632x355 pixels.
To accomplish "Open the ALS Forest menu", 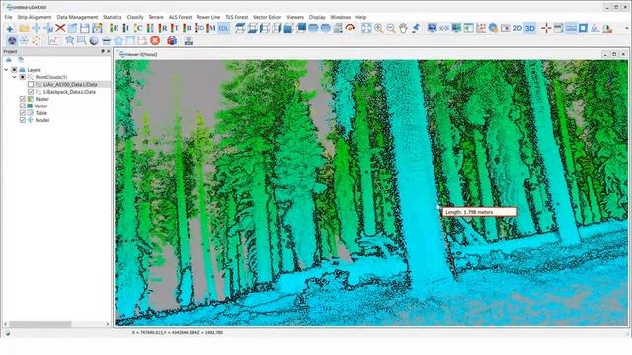I will pyautogui.click(x=180, y=17).
